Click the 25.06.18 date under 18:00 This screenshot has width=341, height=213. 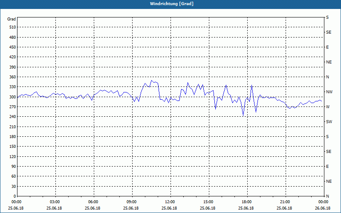click(x=246, y=208)
